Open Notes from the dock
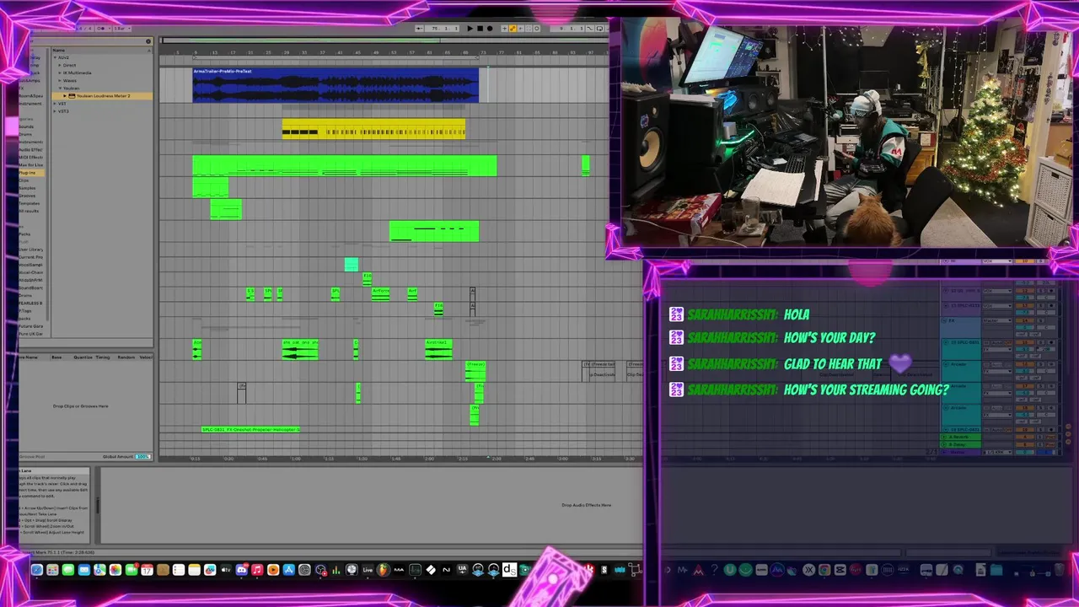 coord(194,570)
